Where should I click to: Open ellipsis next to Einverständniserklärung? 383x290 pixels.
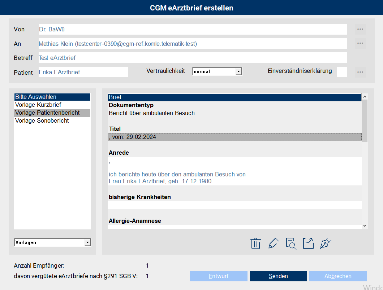(x=360, y=72)
